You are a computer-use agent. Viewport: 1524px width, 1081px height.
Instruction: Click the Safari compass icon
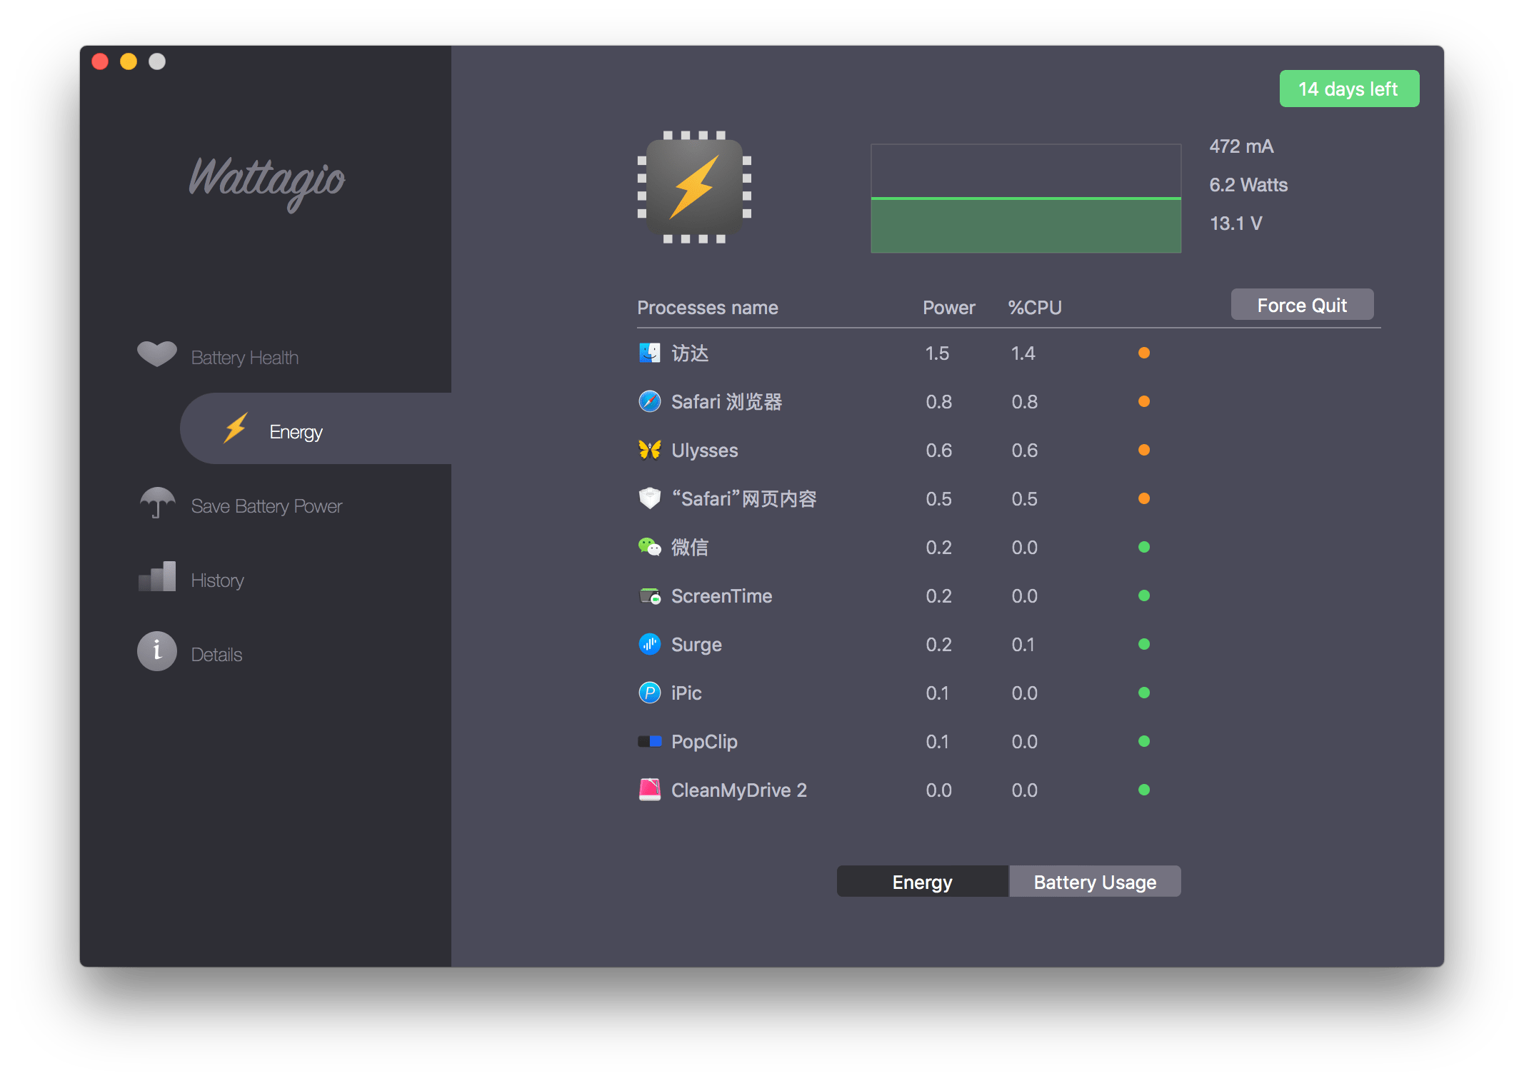[649, 401]
